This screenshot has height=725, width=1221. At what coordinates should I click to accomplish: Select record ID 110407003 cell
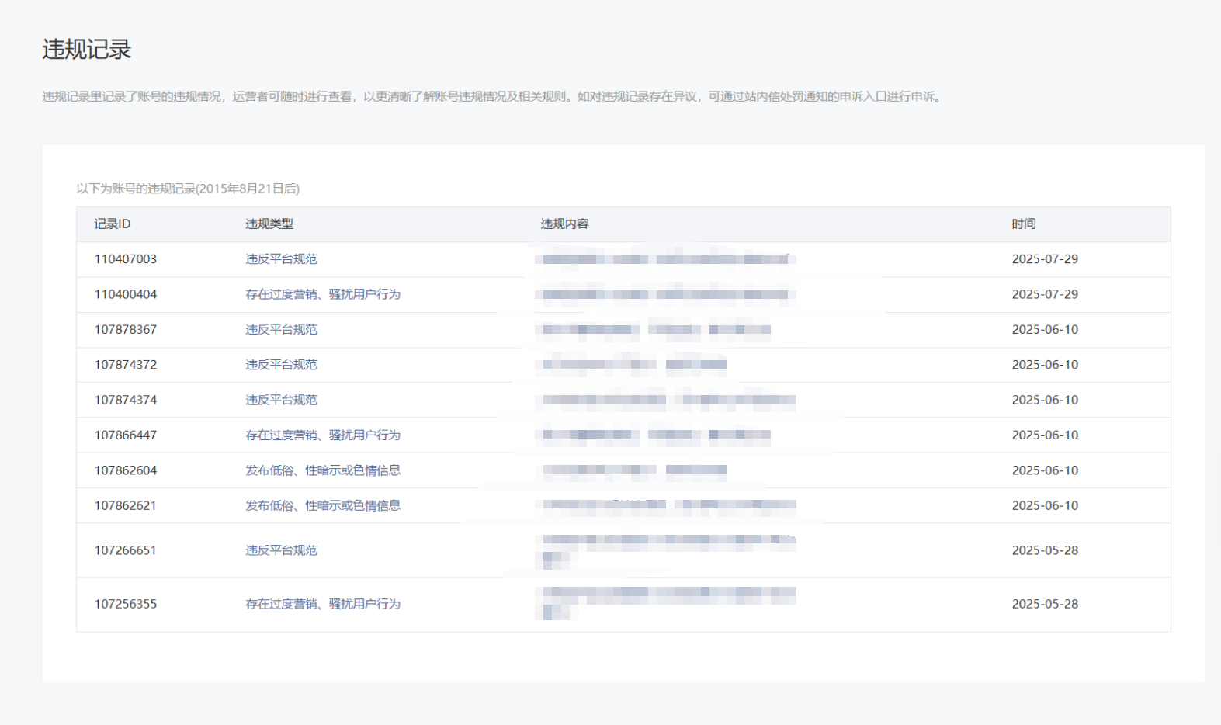coord(126,259)
